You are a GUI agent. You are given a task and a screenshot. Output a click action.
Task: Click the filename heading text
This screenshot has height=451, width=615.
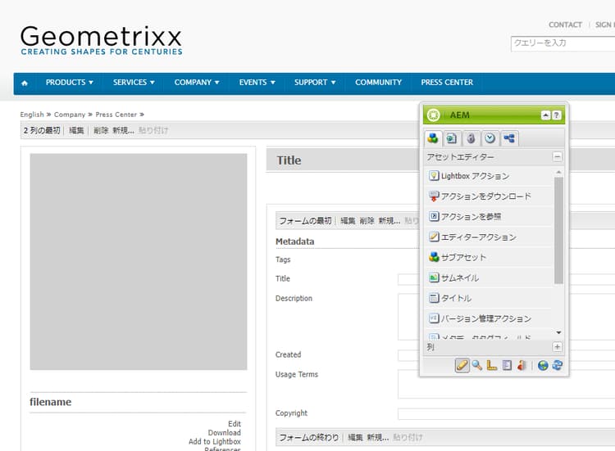point(51,402)
